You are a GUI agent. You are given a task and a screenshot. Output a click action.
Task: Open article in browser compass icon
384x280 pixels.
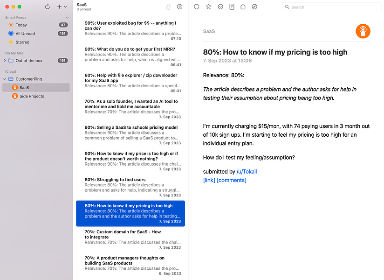[x=254, y=7]
